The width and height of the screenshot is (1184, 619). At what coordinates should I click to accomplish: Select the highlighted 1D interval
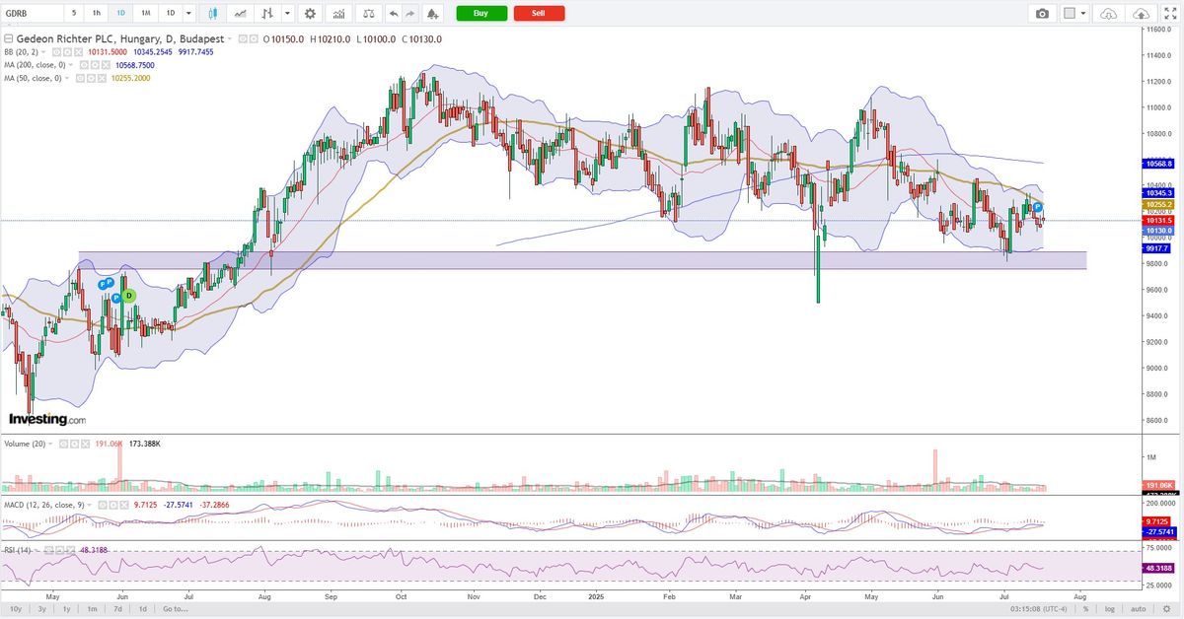(120, 14)
